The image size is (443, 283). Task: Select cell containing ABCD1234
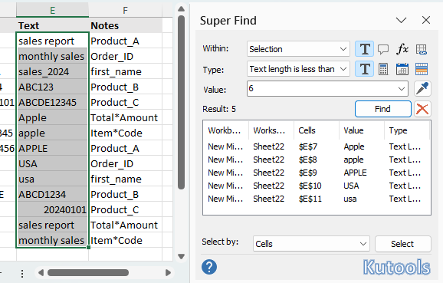[53, 194]
